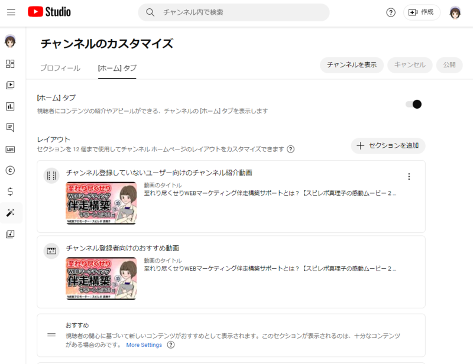This screenshot has width=473, height=364.
Task: Open Dashboard from the sidebar
Action: 10,64
